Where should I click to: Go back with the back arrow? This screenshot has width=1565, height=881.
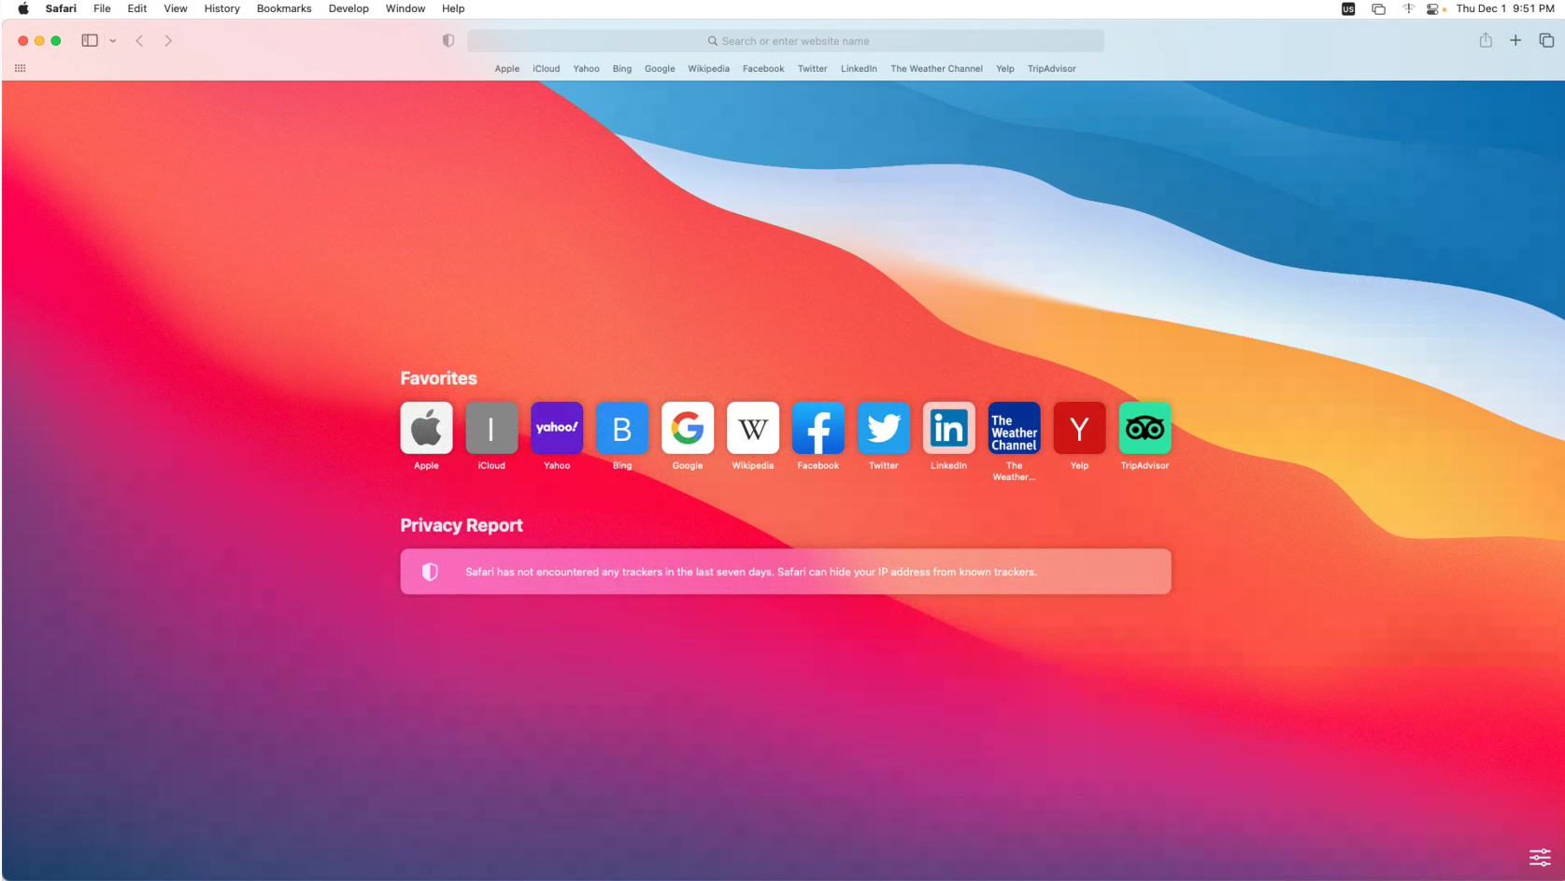coord(139,40)
